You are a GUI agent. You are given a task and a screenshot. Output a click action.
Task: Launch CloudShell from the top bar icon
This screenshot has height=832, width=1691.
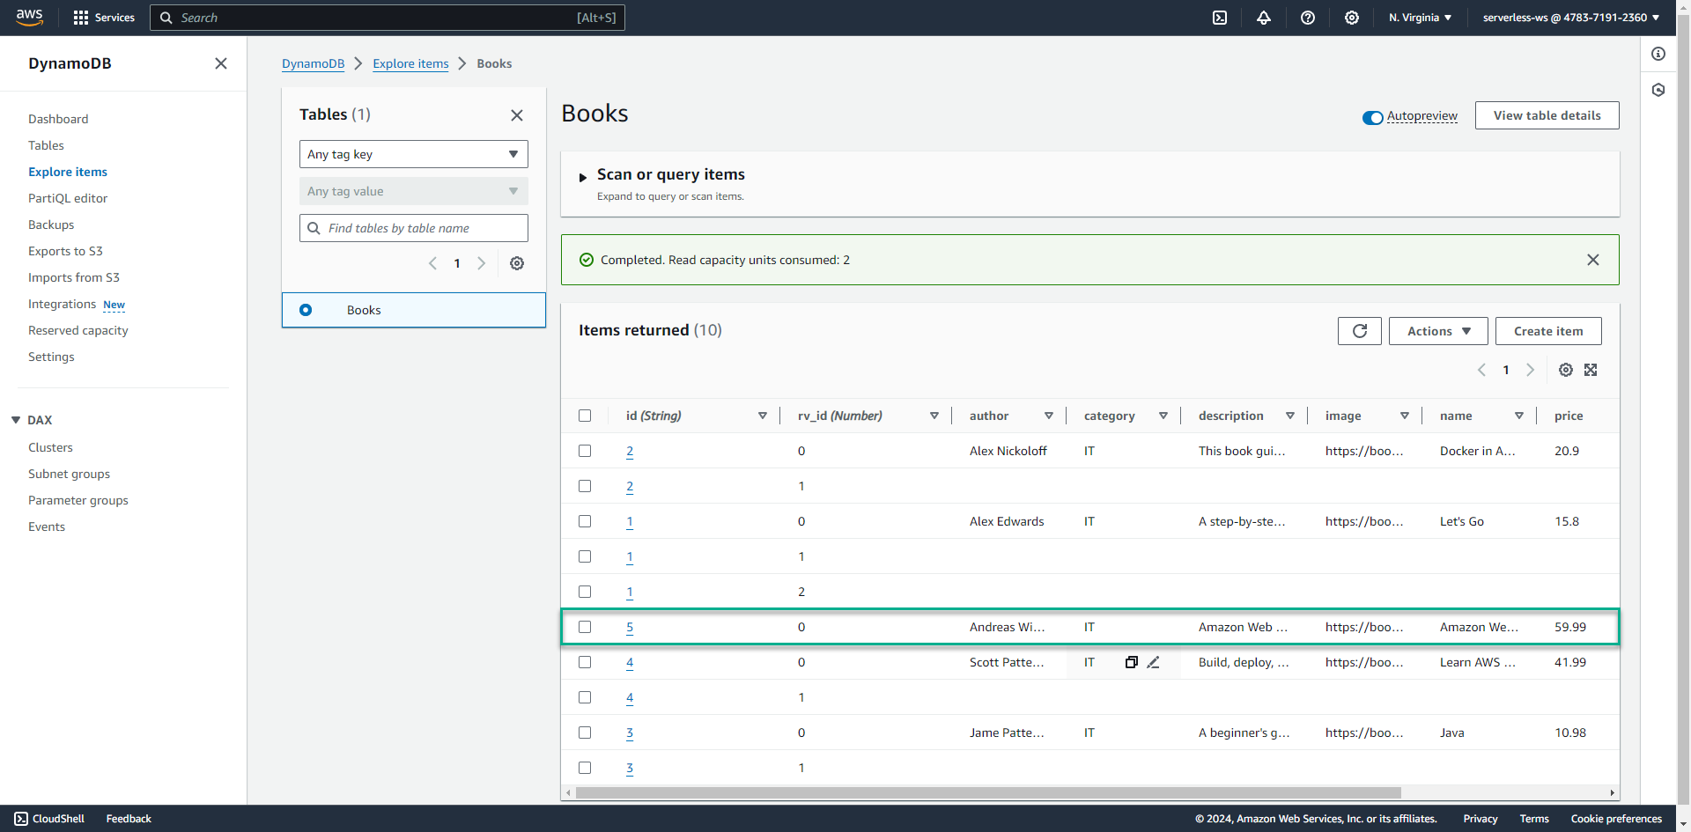pyautogui.click(x=1220, y=18)
